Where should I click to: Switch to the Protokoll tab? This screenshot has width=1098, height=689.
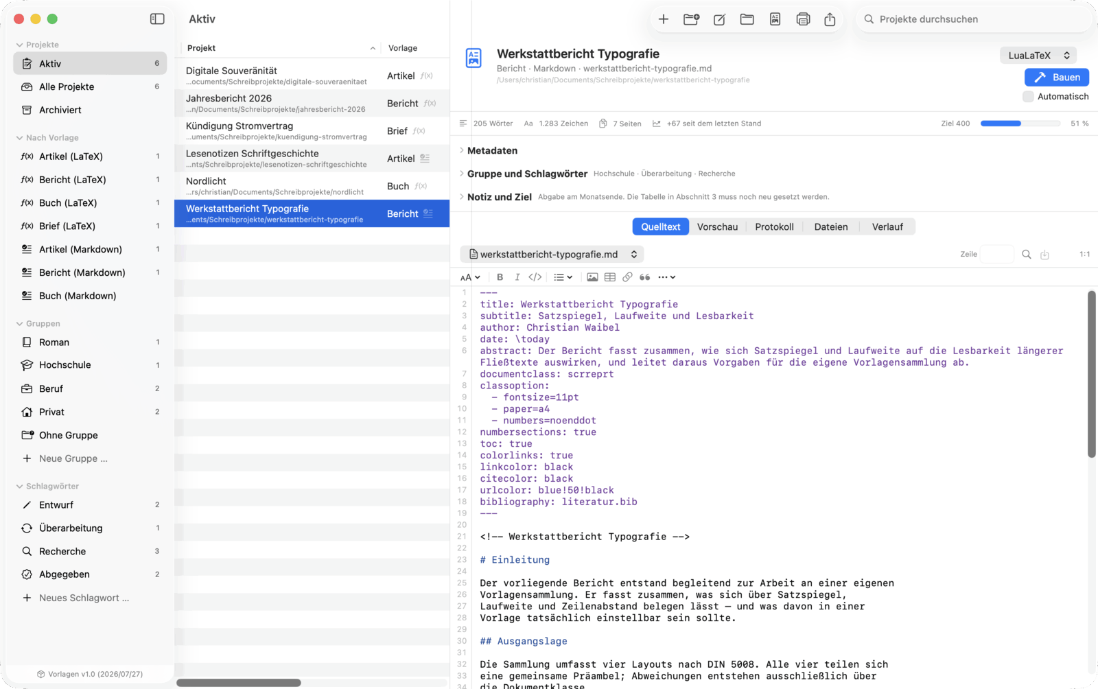(774, 227)
